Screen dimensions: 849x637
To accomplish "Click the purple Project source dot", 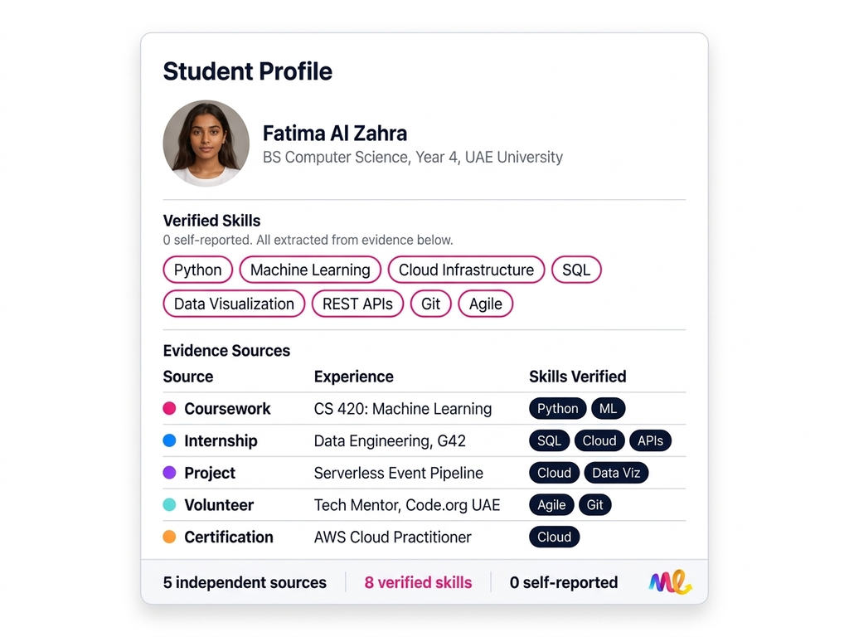I will point(169,473).
